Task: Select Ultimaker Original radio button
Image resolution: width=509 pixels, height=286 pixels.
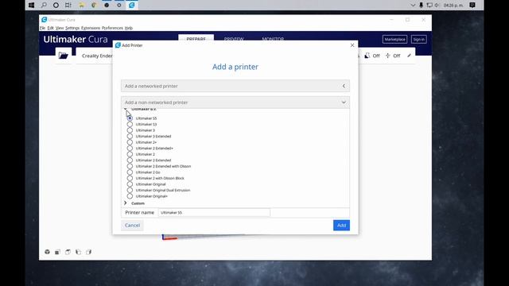Action: (130, 184)
